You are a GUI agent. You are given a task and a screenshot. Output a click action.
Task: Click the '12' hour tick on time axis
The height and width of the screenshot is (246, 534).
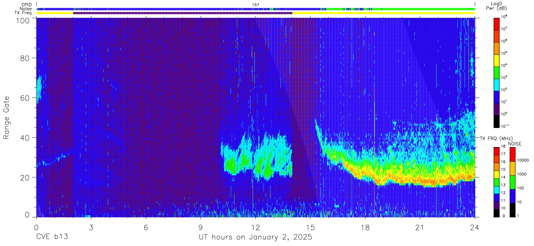[x=256, y=227]
